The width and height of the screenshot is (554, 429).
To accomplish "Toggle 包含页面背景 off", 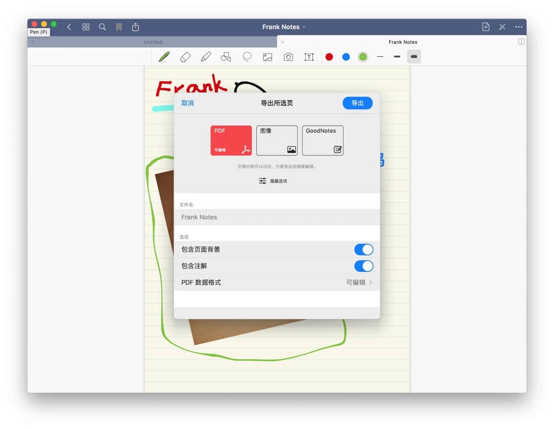I will [x=363, y=249].
